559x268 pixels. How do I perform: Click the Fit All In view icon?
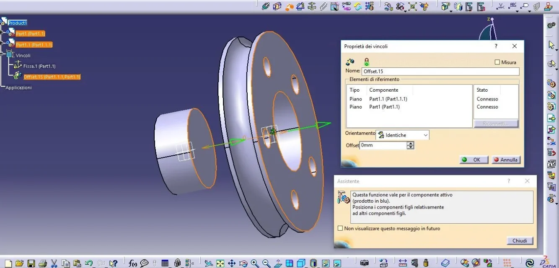click(220, 263)
